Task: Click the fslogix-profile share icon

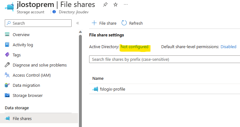Action: [95, 89]
